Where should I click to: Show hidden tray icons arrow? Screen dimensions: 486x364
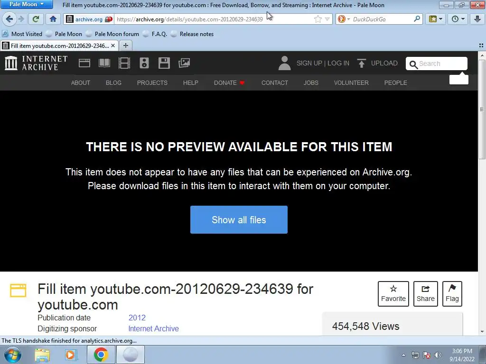403,355
